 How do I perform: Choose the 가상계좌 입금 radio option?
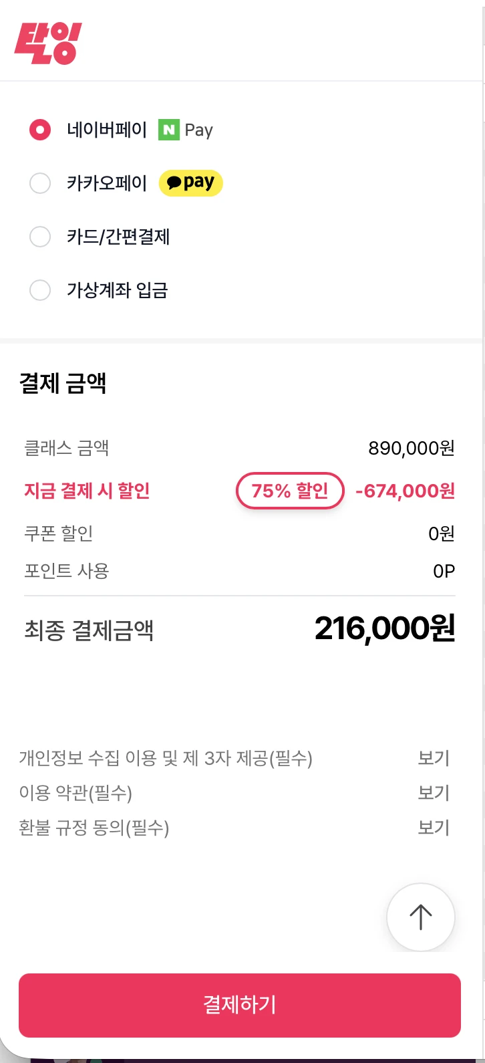pyautogui.click(x=40, y=290)
